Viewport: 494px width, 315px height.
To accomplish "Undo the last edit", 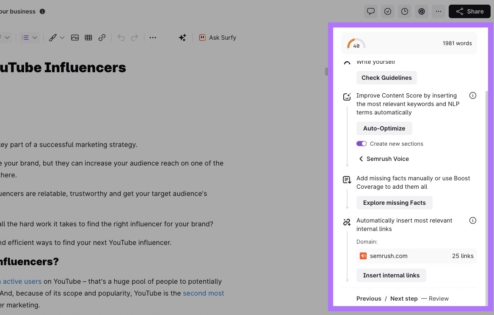I will (121, 38).
